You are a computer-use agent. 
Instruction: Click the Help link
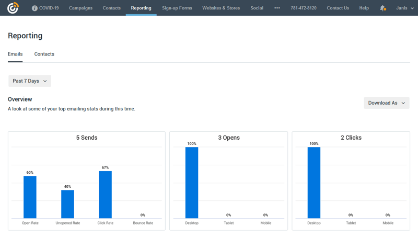(364, 8)
